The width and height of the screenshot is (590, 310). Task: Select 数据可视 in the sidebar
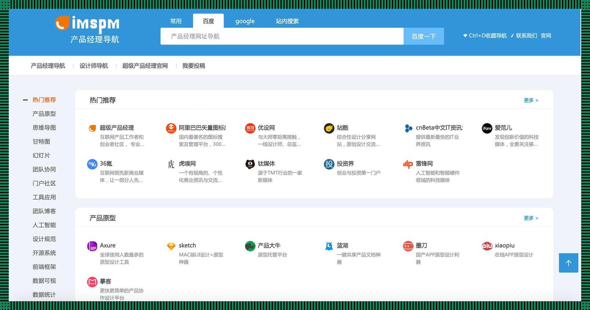[44, 281]
